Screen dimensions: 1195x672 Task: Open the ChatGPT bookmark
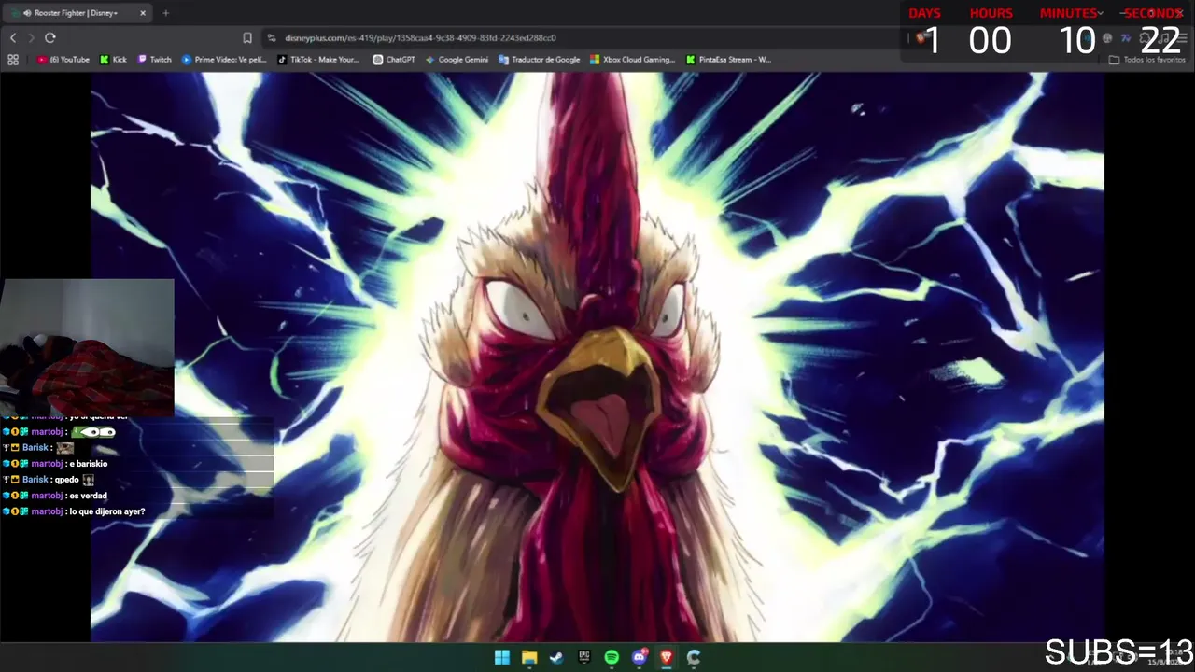coord(394,60)
